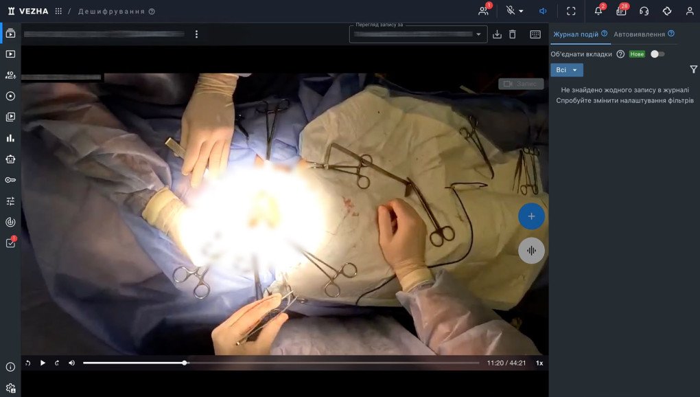Expand the Перегляд запису за dropdown

coord(419,34)
